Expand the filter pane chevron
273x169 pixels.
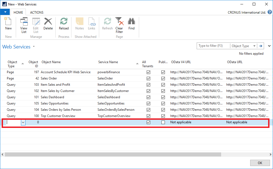[269, 46]
